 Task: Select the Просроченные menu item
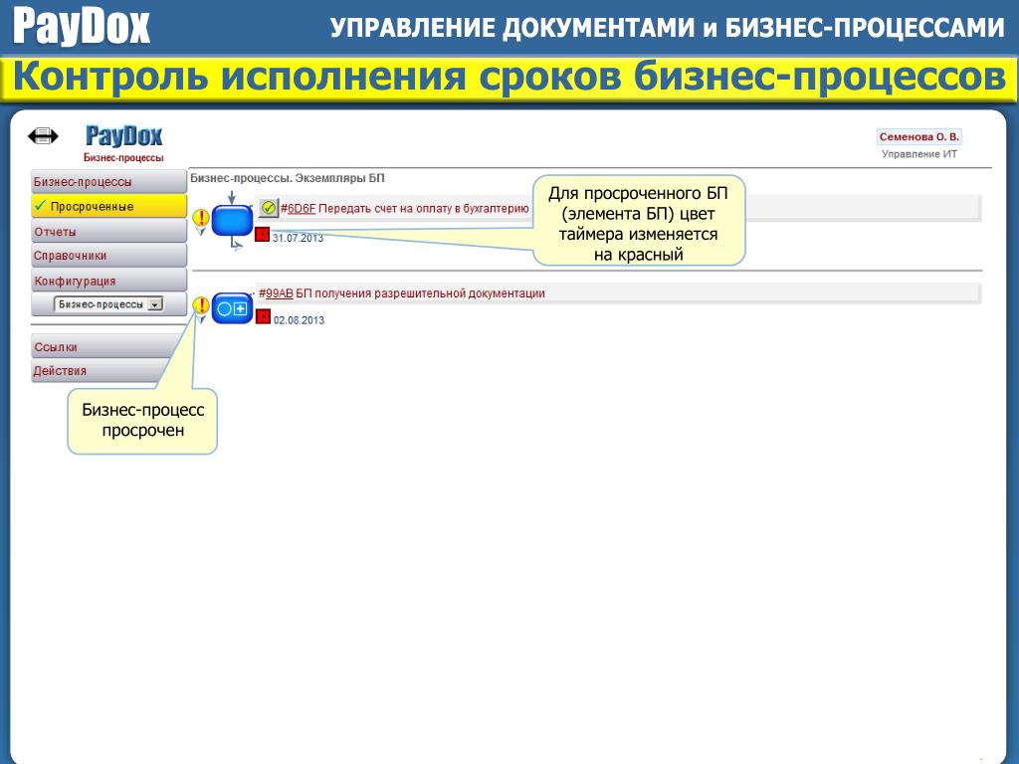click(x=108, y=206)
